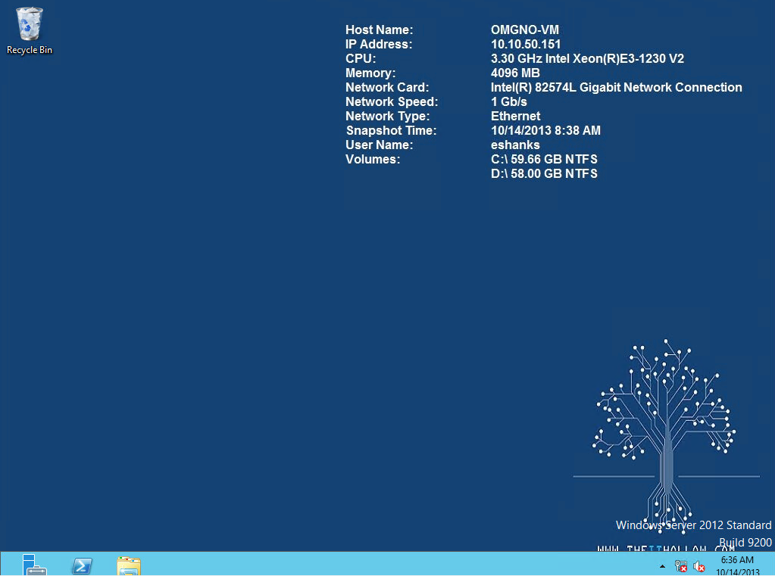Select the Recycle Bin label text
The width and height of the screenshot is (775, 576).
[x=29, y=50]
